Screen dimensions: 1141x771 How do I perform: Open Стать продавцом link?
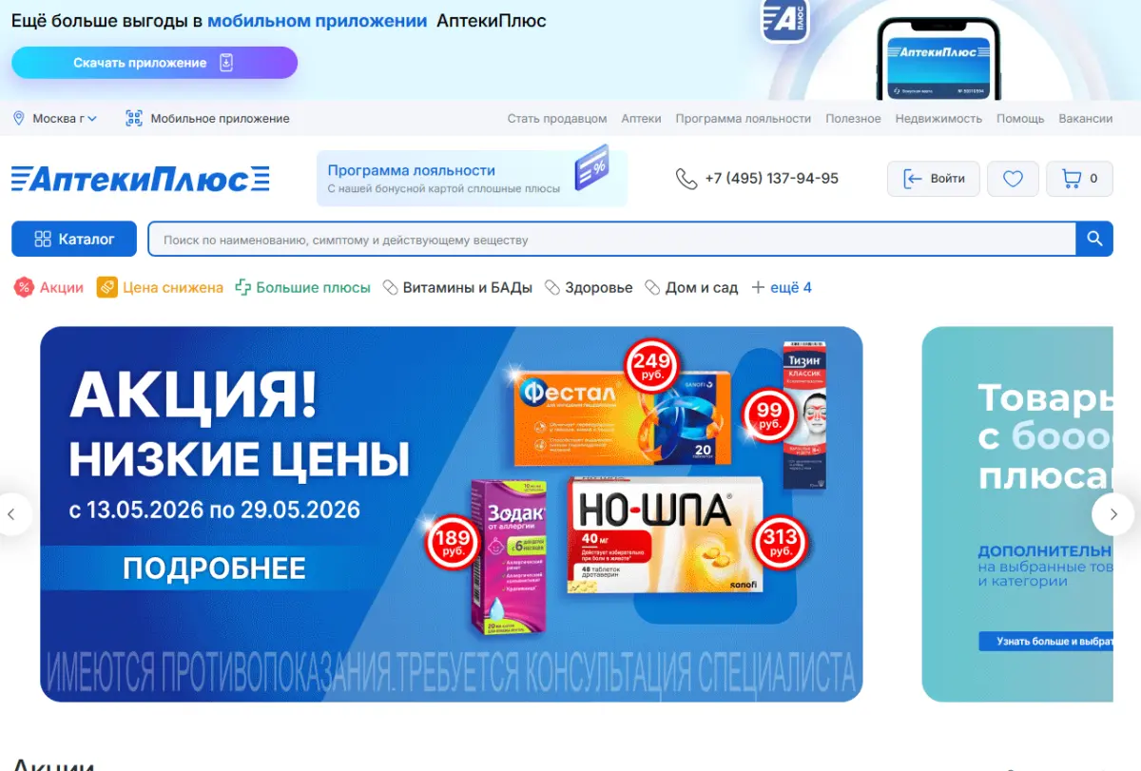coord(557,119)
